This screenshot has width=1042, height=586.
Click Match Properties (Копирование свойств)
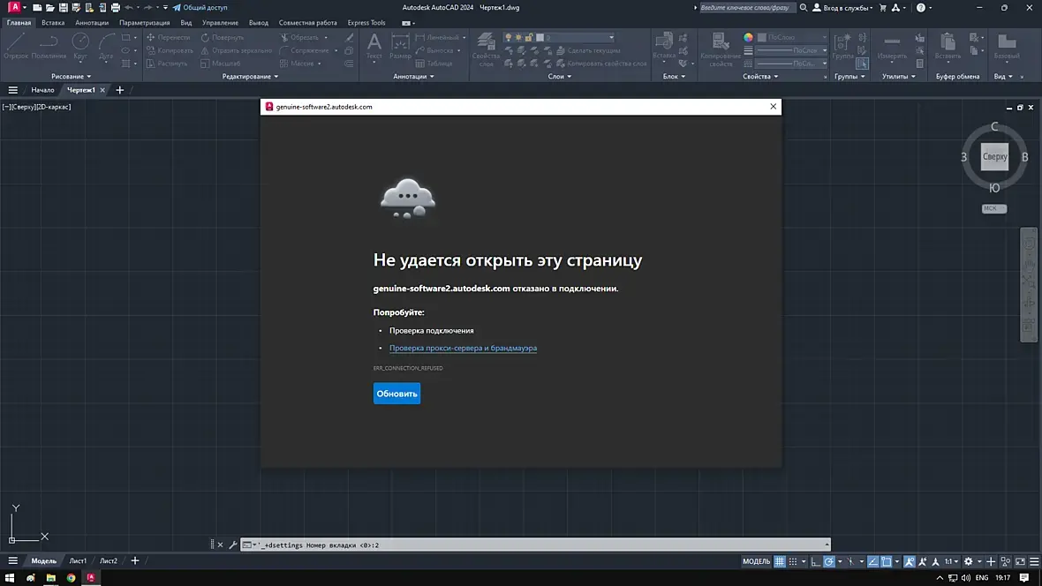click(x=721, y=49)
